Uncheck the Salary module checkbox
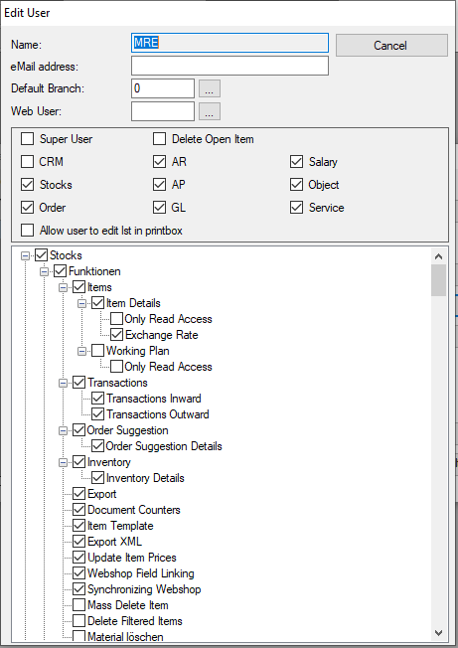This screenshot has height=648, width=458. click(296, 162)
